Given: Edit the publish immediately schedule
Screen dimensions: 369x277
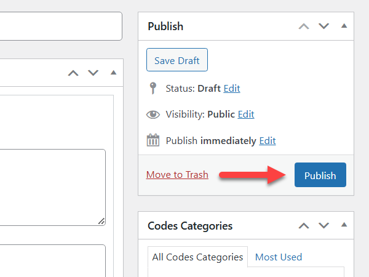Looking at the screenshot, I should point(268,141).
